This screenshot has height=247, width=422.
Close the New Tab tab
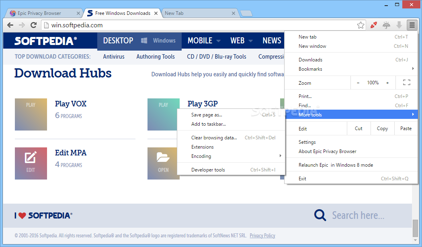(x=234, y=13)
